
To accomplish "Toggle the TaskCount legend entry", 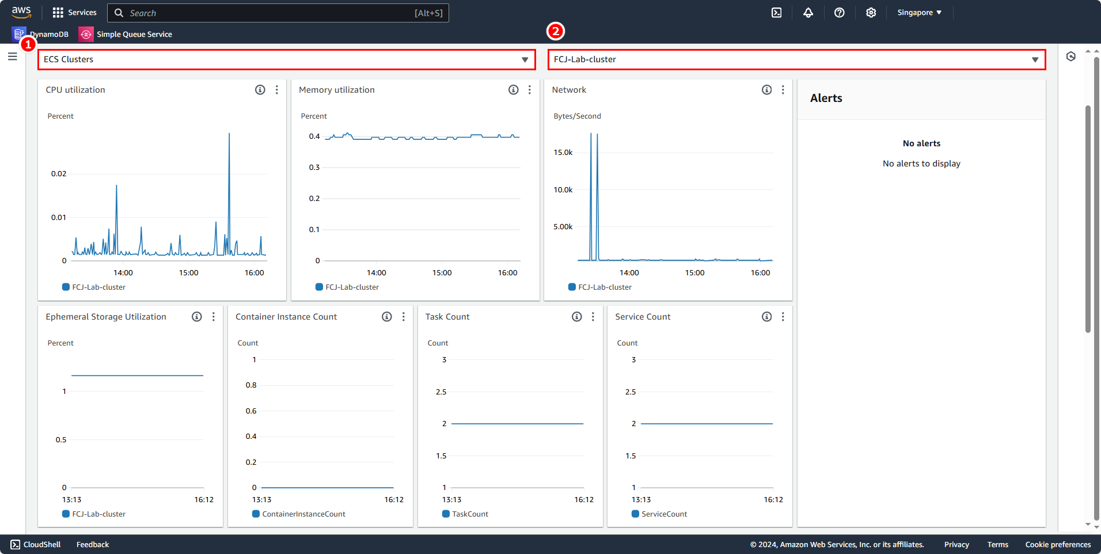I will click(x=465, y=514).
